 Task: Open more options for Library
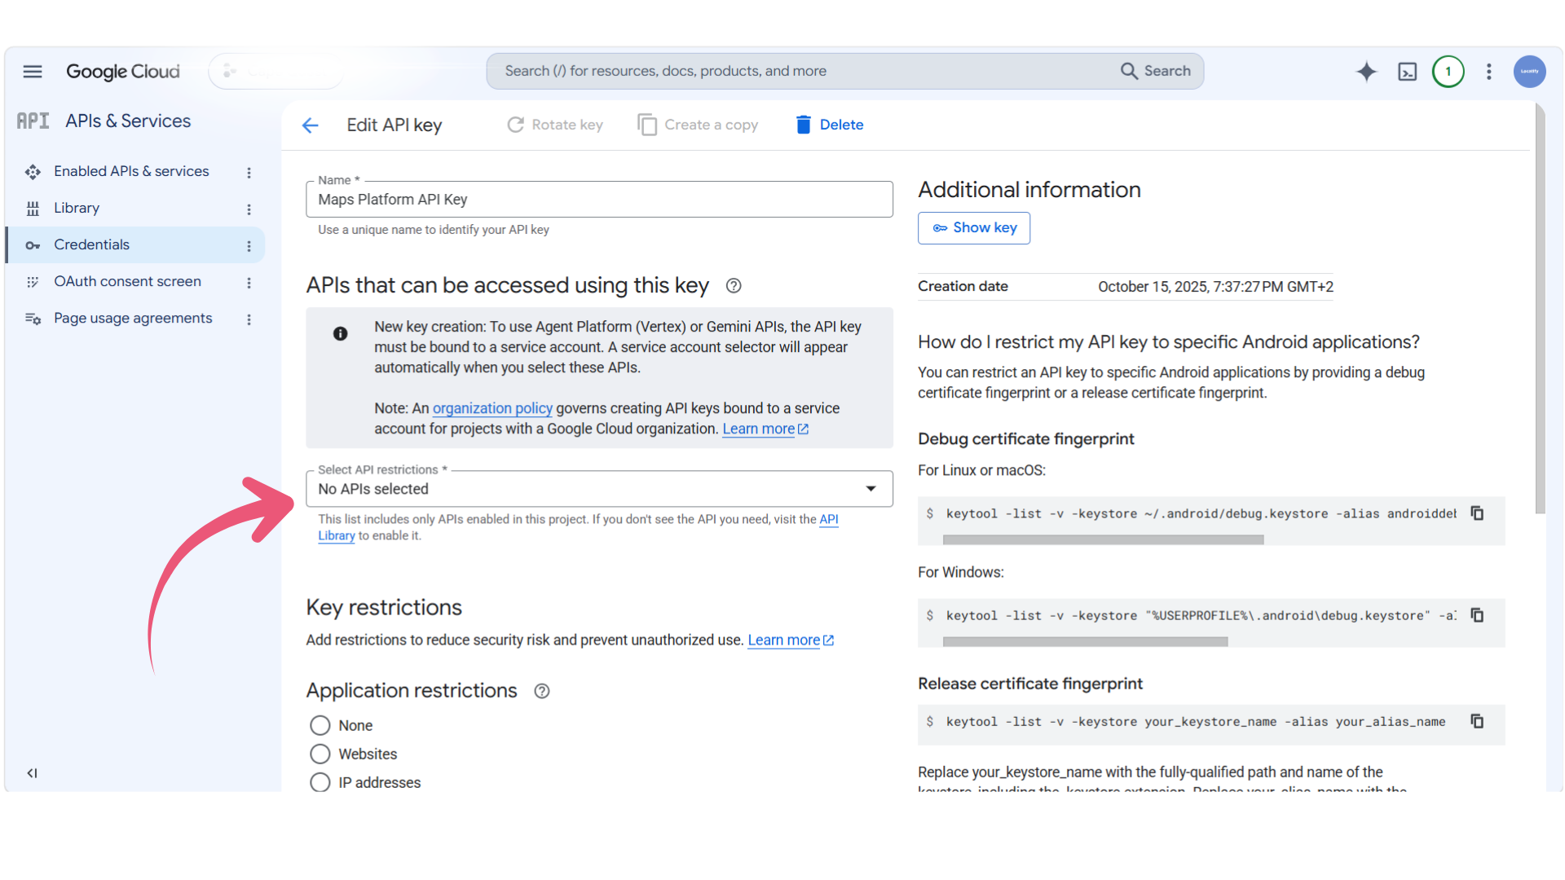click(249, 209)
